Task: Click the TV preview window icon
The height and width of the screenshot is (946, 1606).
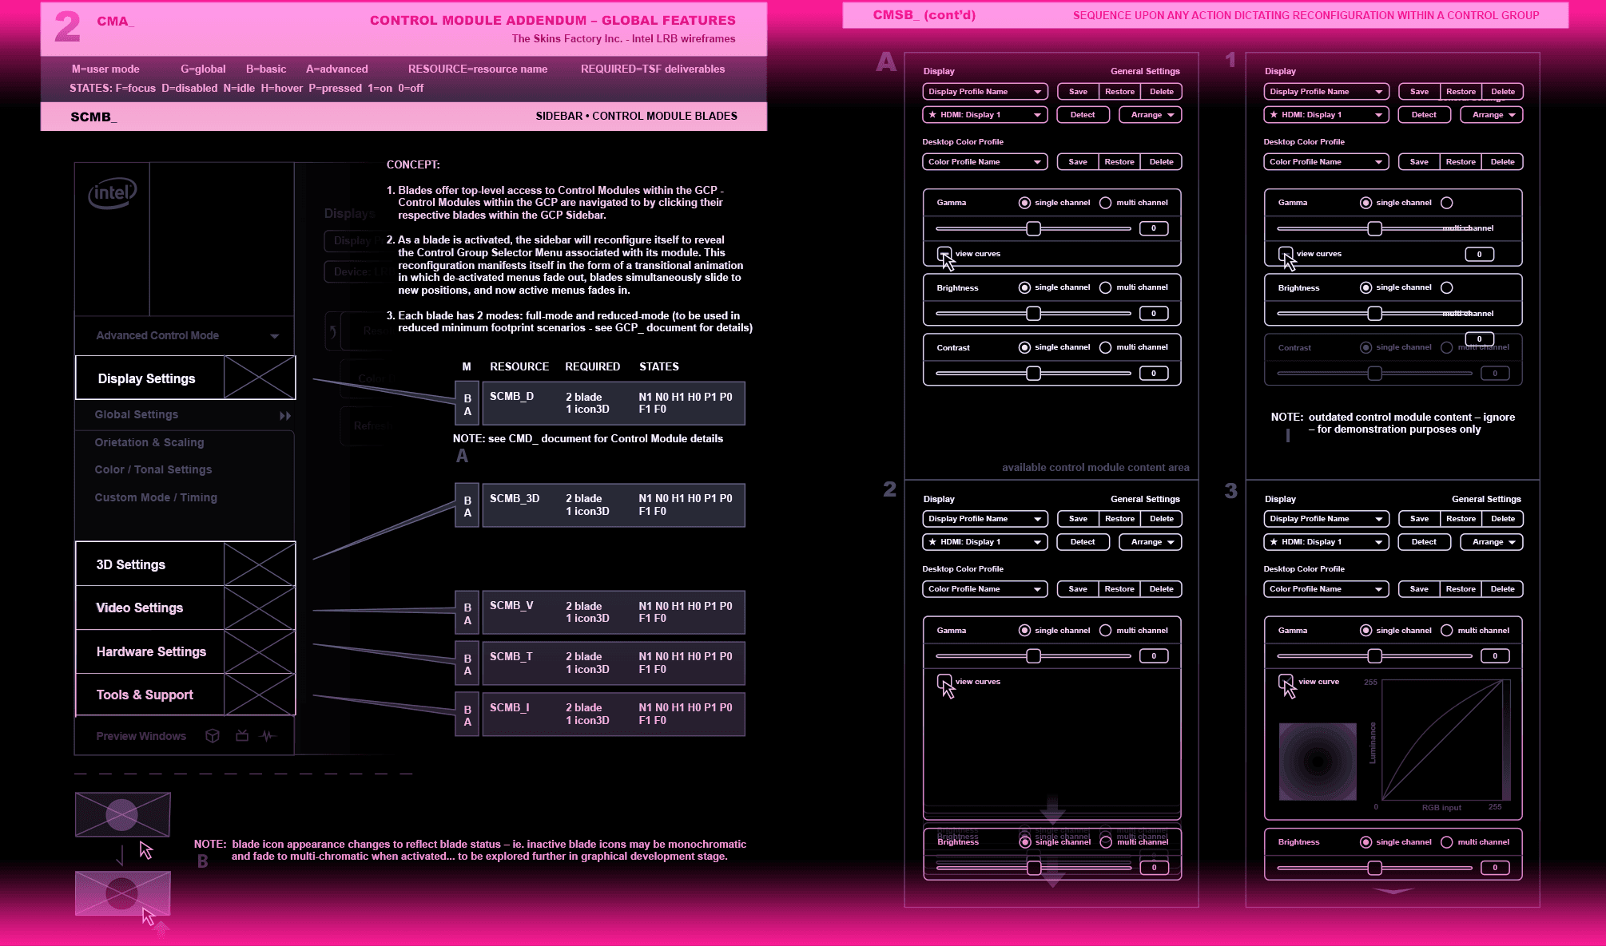Action: (x=242, y=736)
